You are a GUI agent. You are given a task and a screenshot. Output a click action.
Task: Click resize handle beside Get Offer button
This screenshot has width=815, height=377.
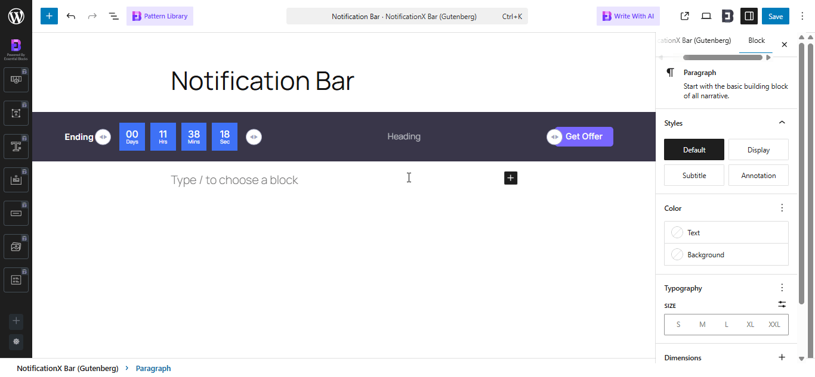click(554, 137)
